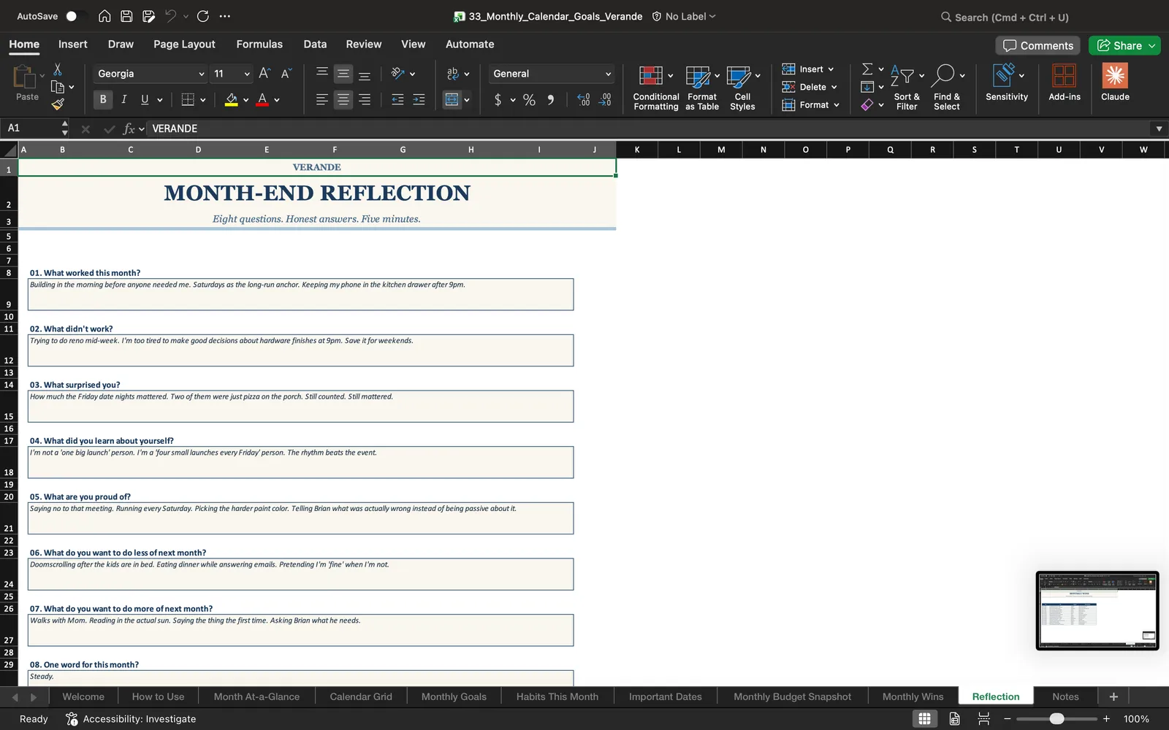The width and height of the screenshot is (1169, 730).
Task: Click zoom out minus button
Action: point(1007,719)
